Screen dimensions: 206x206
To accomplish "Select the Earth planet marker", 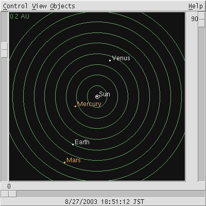I will point(73,144).
